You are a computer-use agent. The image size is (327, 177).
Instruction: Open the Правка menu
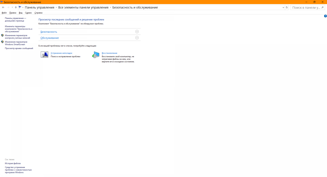(x=13, y=13)
